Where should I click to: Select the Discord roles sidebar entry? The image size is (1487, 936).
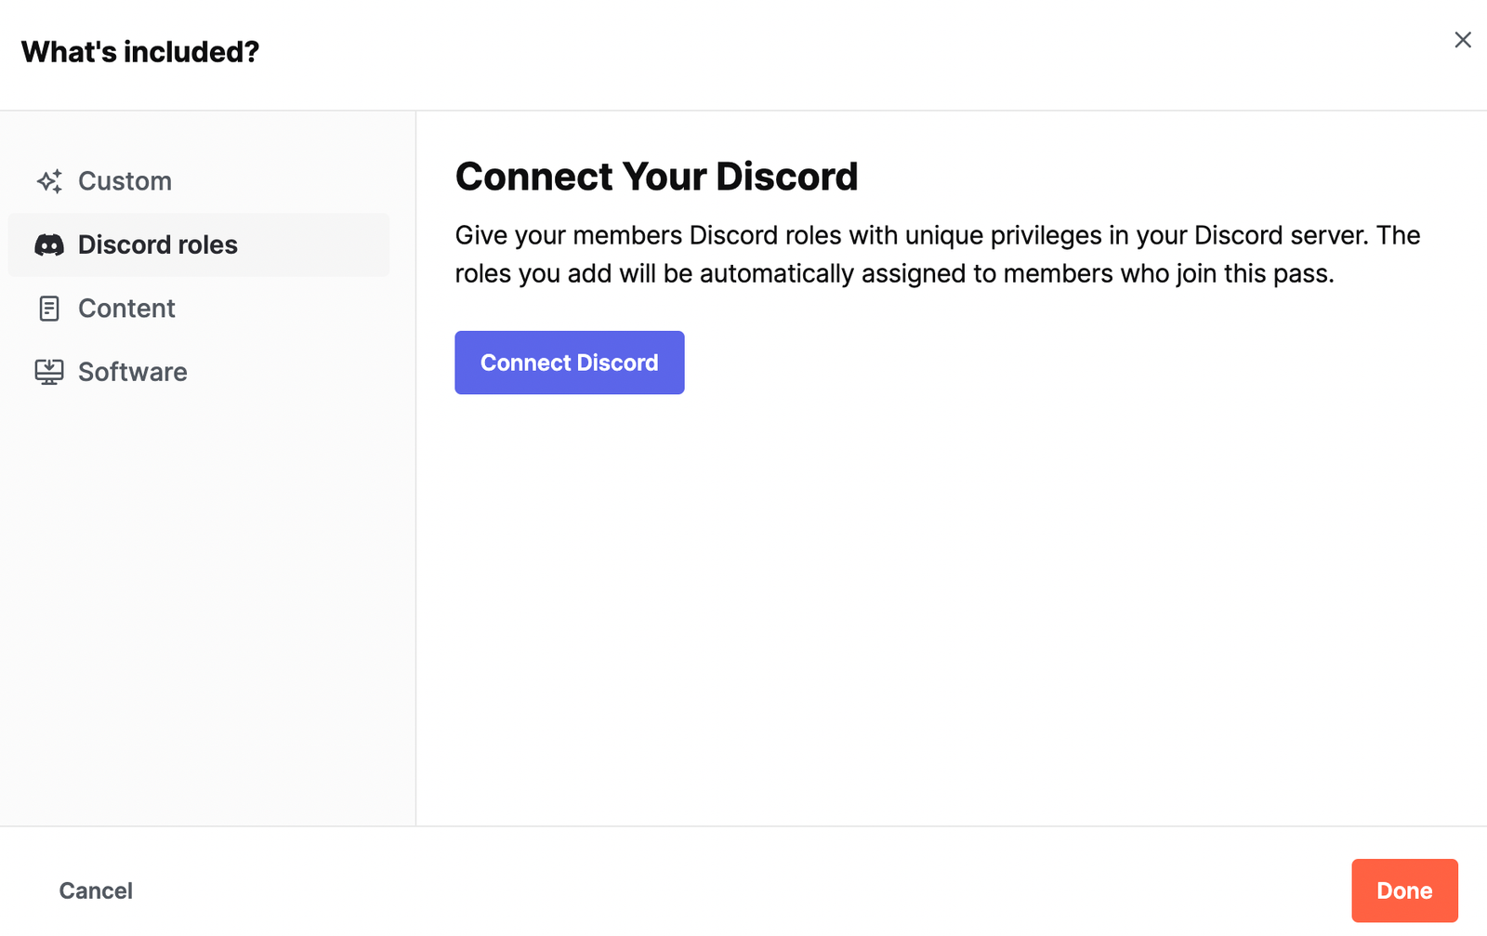coord(157,244)
